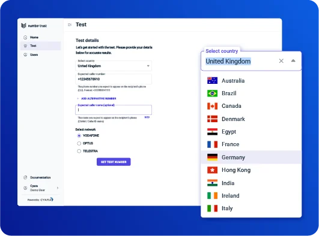The height and width of the screenshot is (236, 319).
Task: Choose Germany from the country list
Action: (x=251, y=158)
